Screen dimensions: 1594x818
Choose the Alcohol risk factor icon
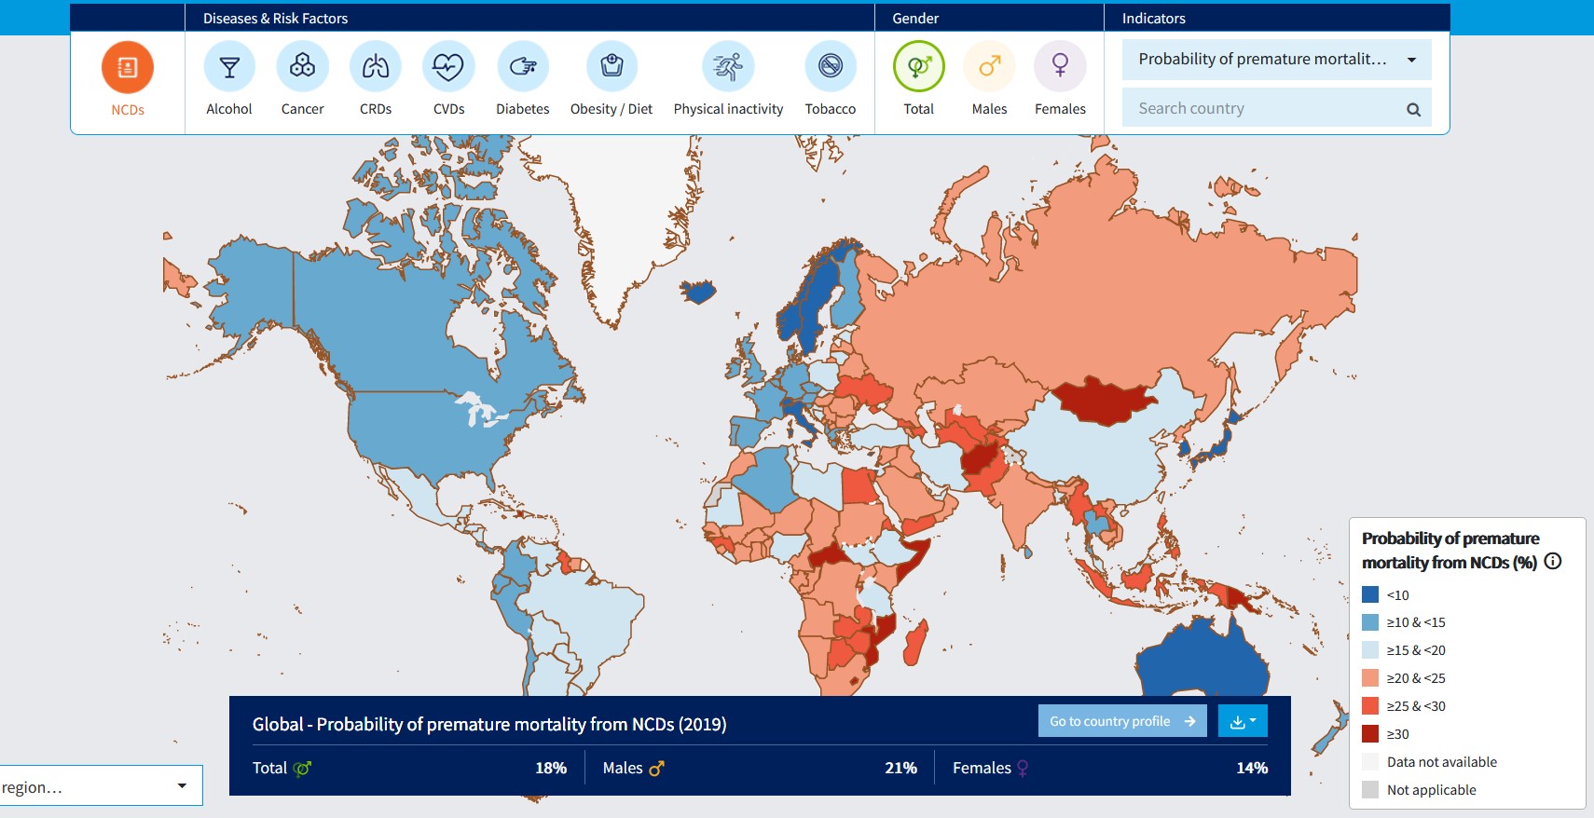click(x=229, y=67)
